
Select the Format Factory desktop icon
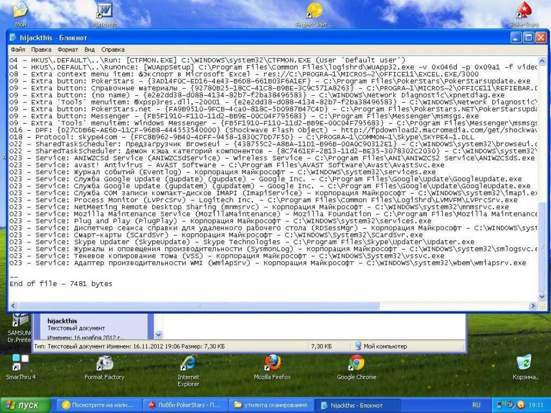pos(104,367)
